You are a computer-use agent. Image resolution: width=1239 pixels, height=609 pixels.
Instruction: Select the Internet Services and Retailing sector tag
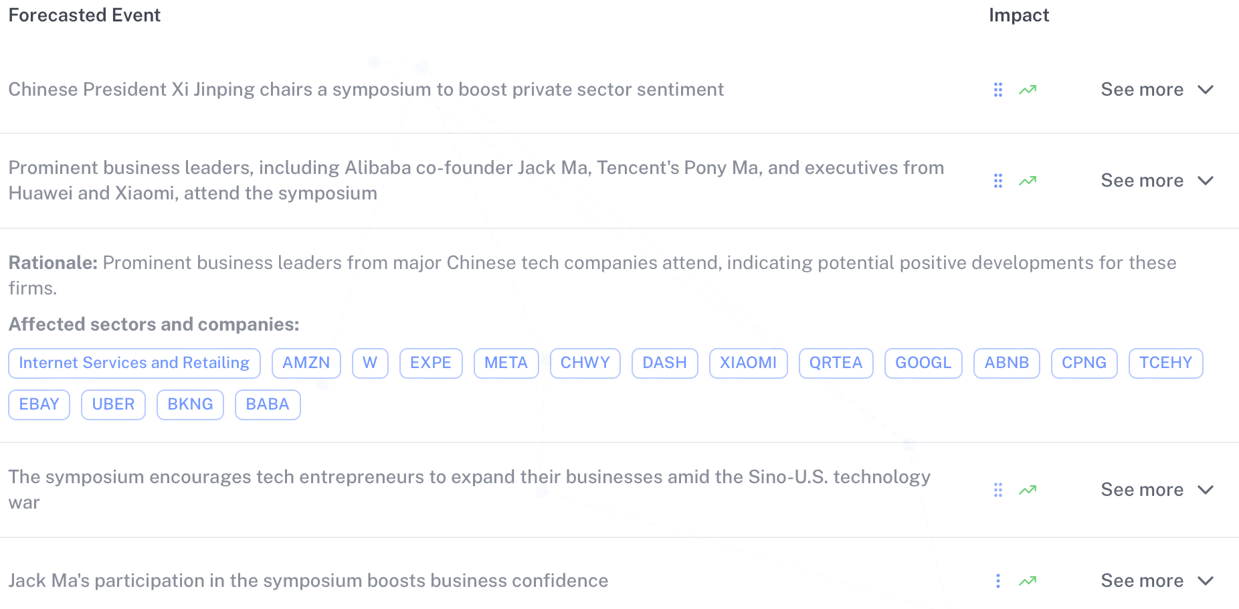pos(134,363)
